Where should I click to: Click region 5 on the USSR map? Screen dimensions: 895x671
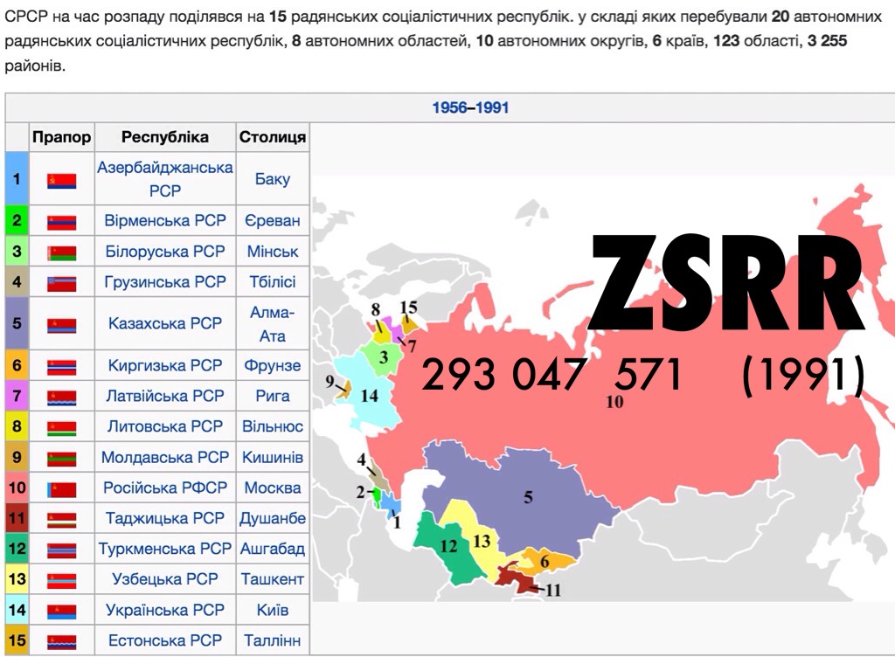[x=527, y=496]
